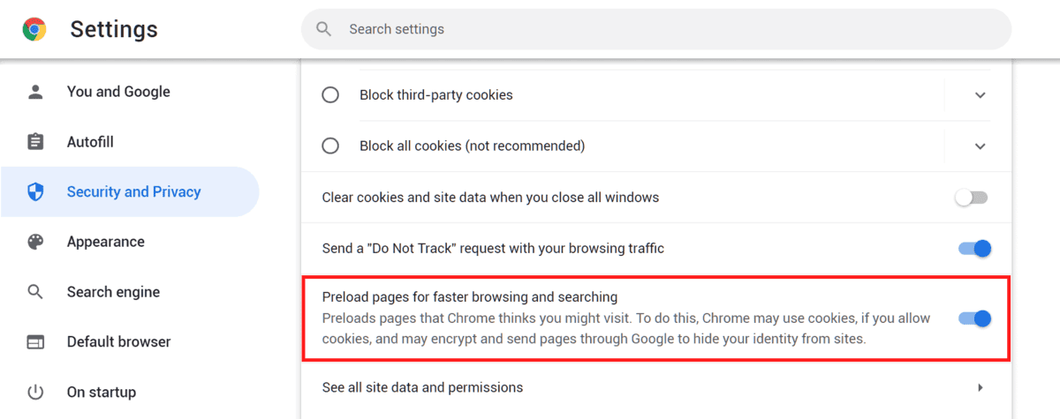Select Block all cookies radio button

click(x=330, y=146)
